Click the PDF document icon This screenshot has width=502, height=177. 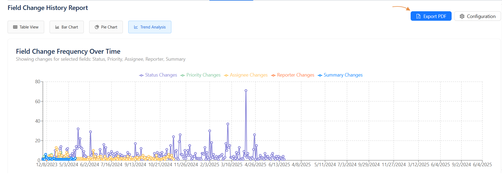coord(418,16)
